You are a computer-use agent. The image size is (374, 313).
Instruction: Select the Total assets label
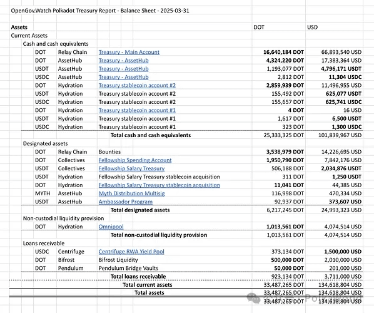(x=149, y=293)
